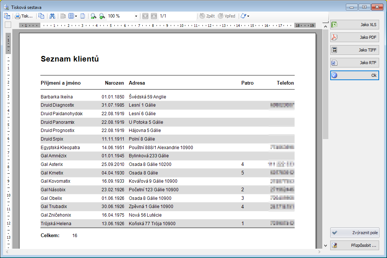Click the address Bylinková 233 Gálie
The height and width of the screenshot is (258, 387).
[149, 156]
